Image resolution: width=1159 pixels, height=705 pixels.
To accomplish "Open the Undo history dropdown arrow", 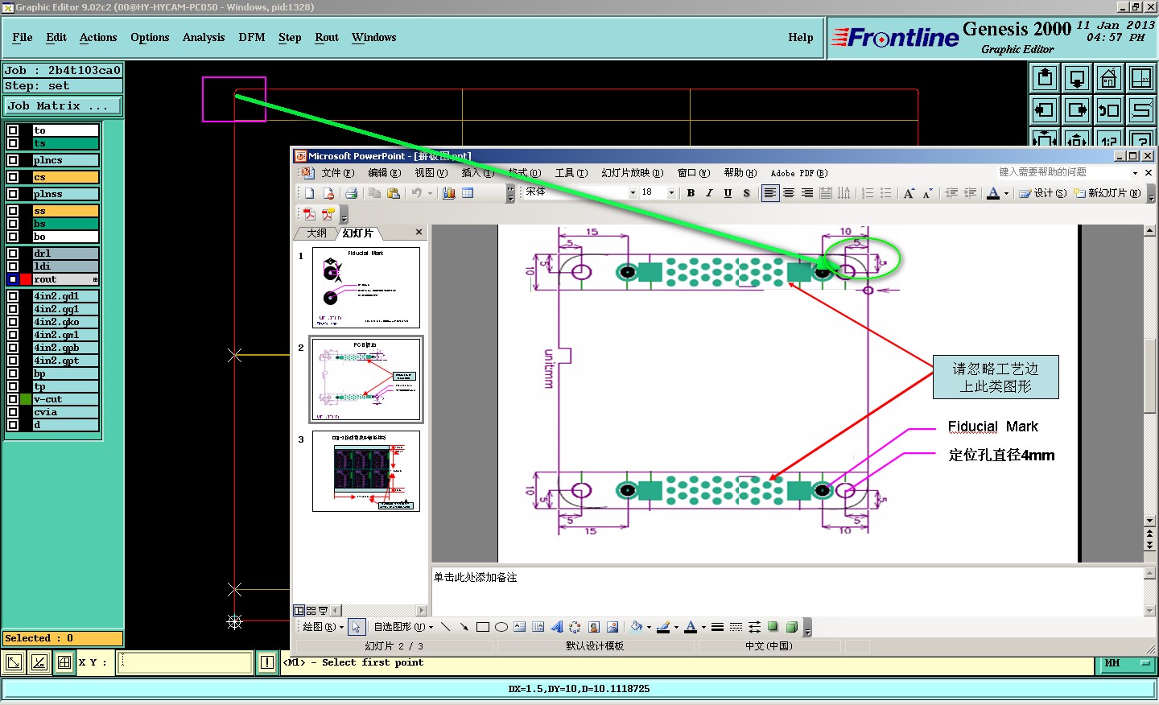I will [x=430, y=193].
